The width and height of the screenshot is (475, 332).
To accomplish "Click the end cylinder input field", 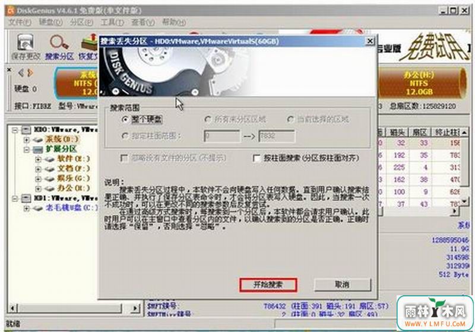I will (277, 136).
